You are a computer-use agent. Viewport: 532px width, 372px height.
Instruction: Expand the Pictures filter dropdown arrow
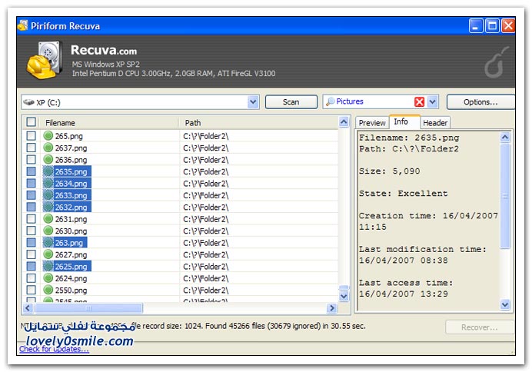coord(433,102)
